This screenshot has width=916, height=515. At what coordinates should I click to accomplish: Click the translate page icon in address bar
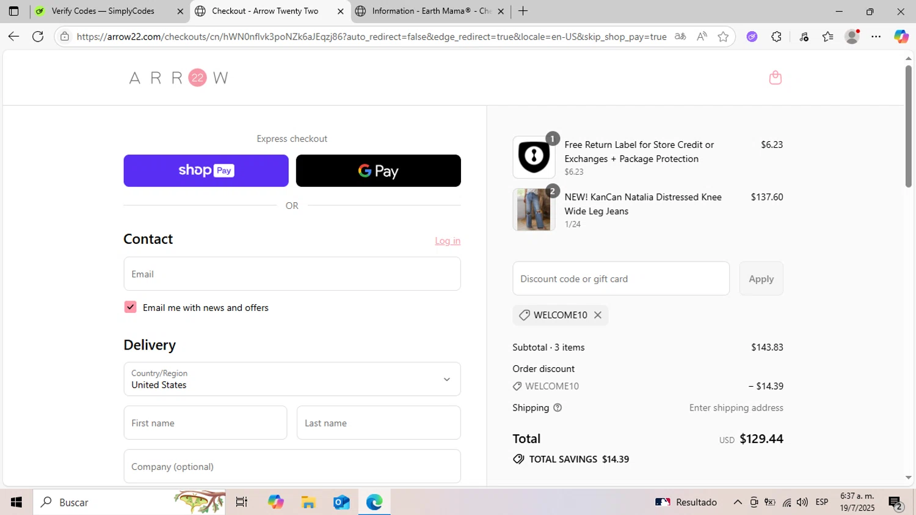point(680,37)
